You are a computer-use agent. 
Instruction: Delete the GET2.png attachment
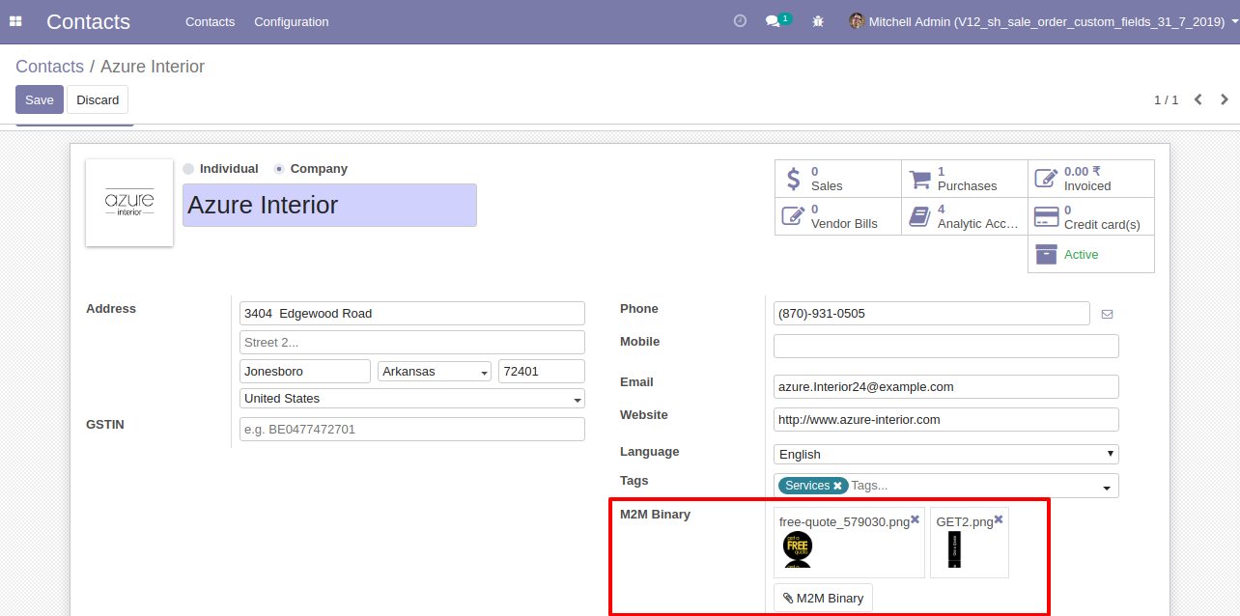999,519
